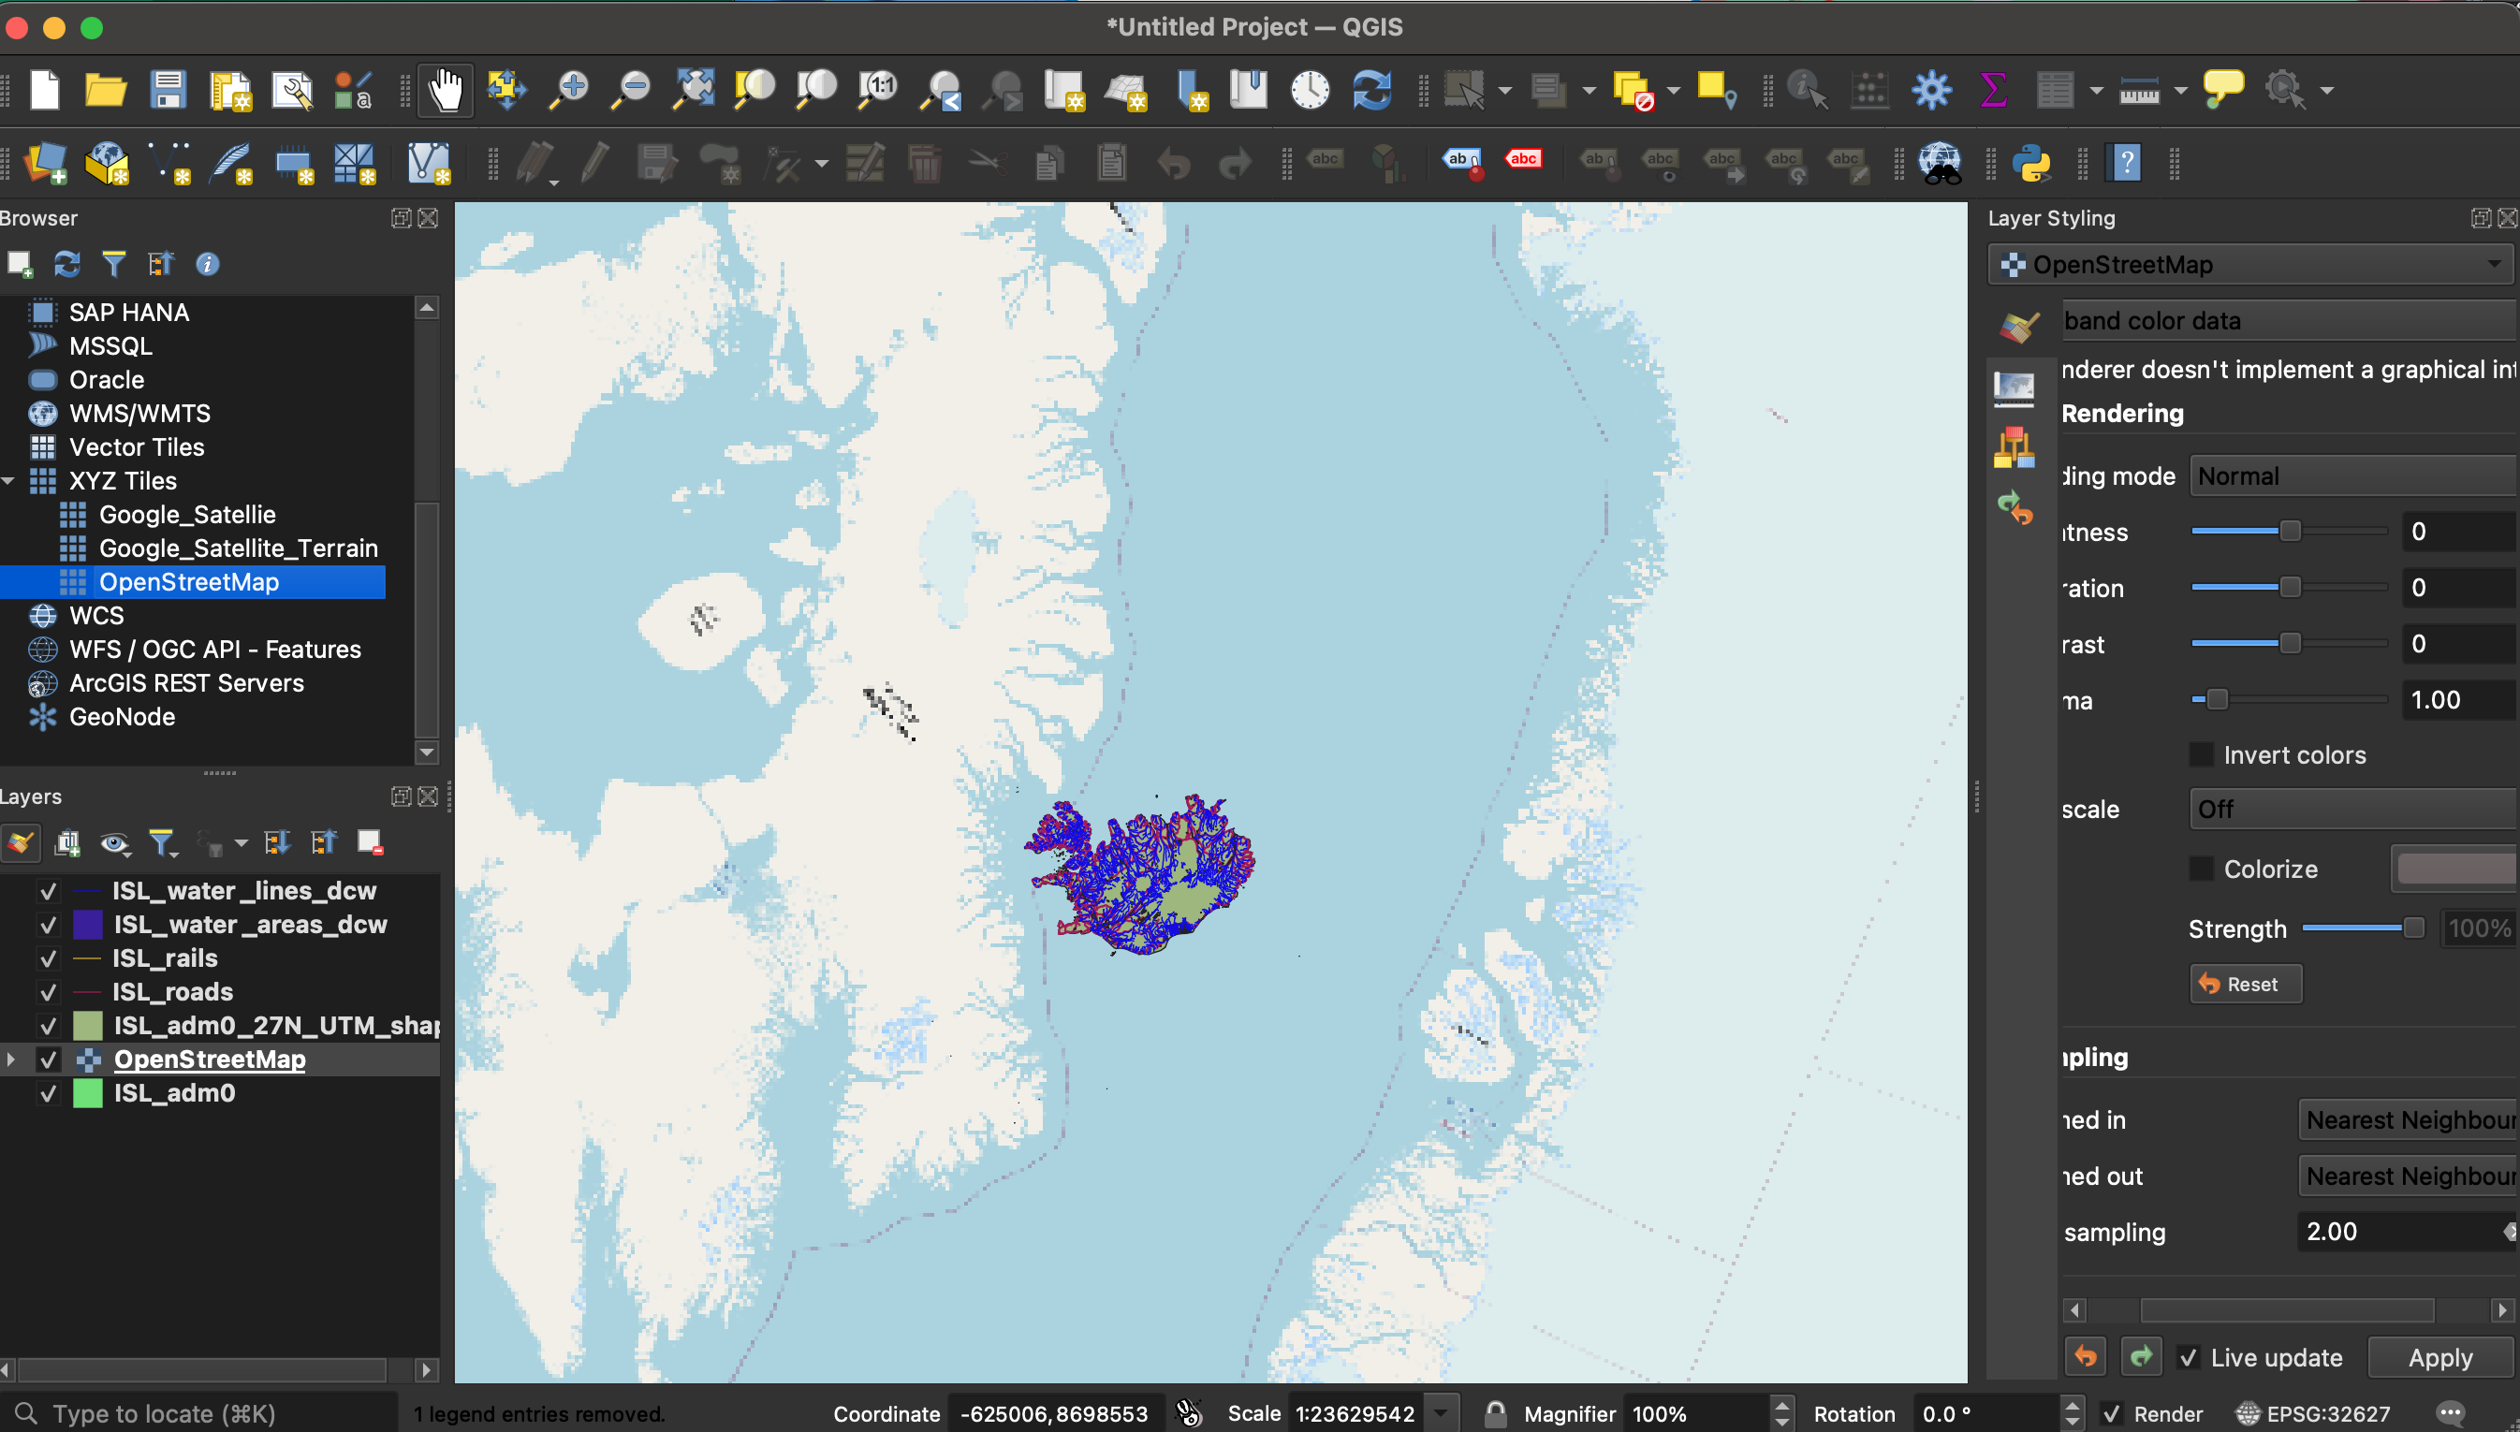The image size is (2520, 1432).
Task: Toggle visibility of ISL_water_lines_dcw layer
Action: [x=47, y=891]
